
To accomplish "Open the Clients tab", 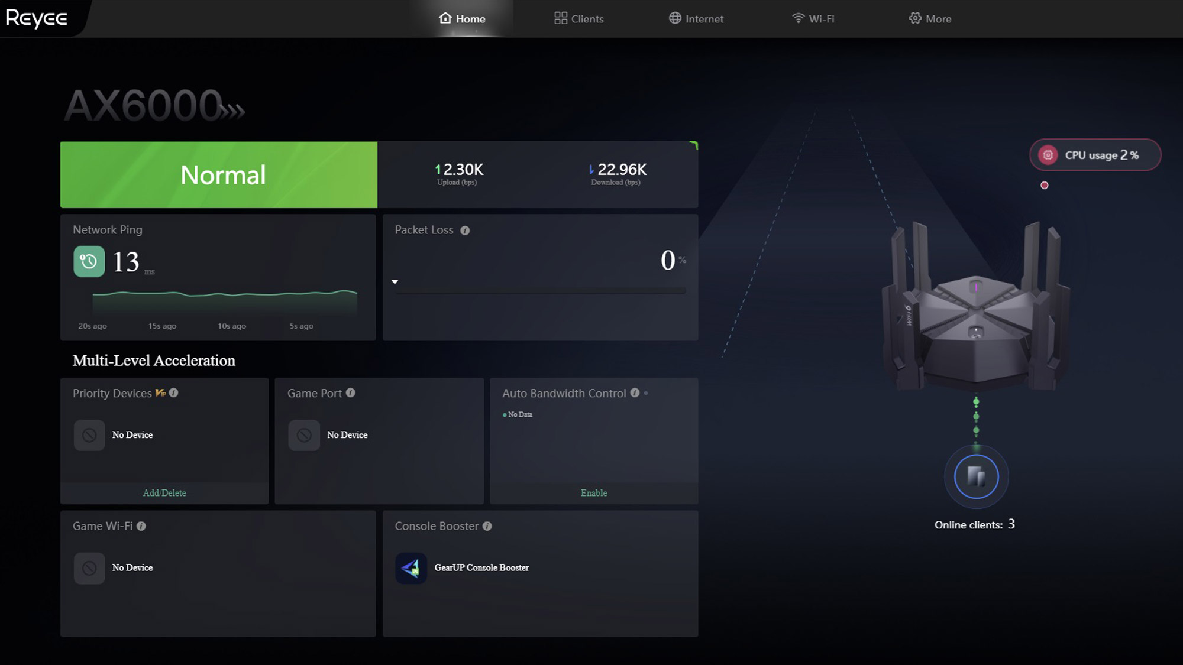I will (578, 18).
